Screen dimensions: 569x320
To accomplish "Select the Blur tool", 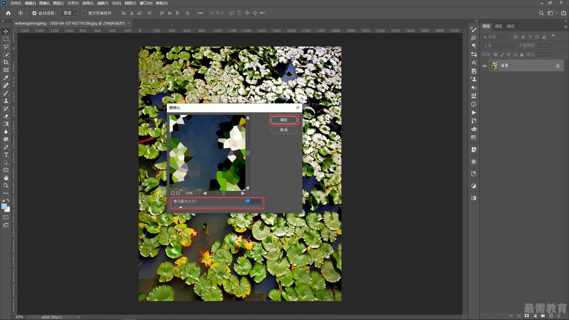I will coord(6,132).
